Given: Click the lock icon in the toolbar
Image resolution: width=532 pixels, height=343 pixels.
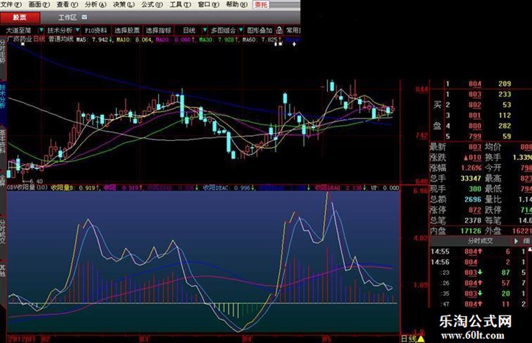Looking at the screenshot, I should 278,30.
